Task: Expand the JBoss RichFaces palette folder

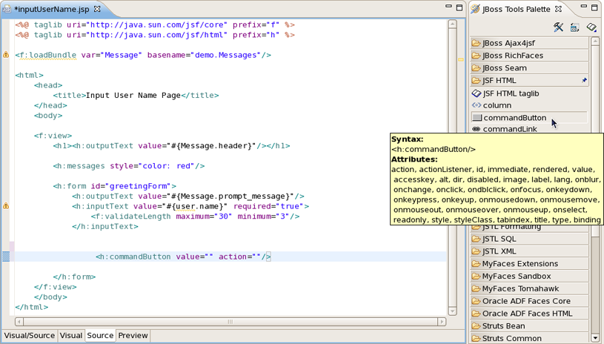Action: (529, 55)
